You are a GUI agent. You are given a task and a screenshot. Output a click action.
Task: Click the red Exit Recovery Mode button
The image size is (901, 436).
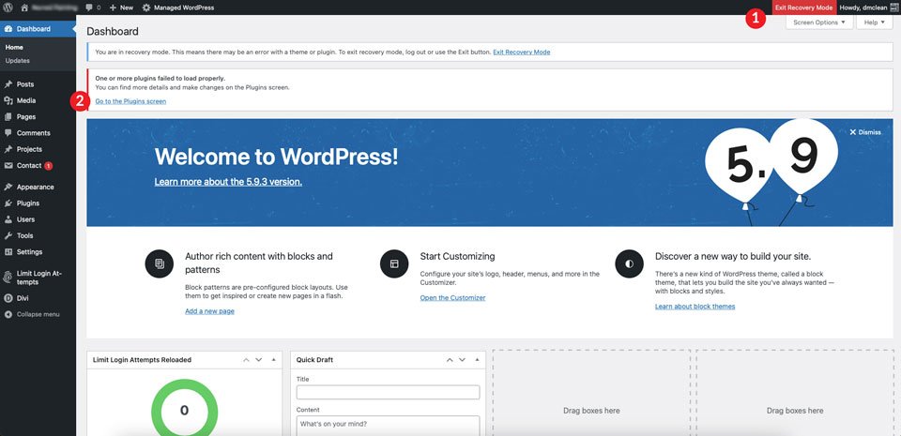(x=804, y=8)
